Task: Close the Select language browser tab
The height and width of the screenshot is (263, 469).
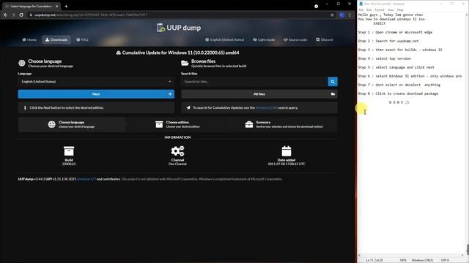Action: pos(57,7)
